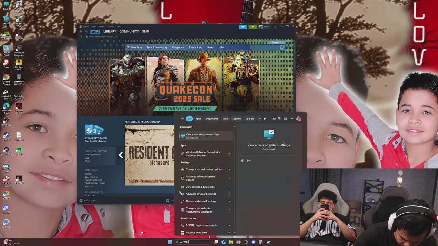
Task: Launch Human Fall Flat desktop shortcut
Action: (19, 21)
